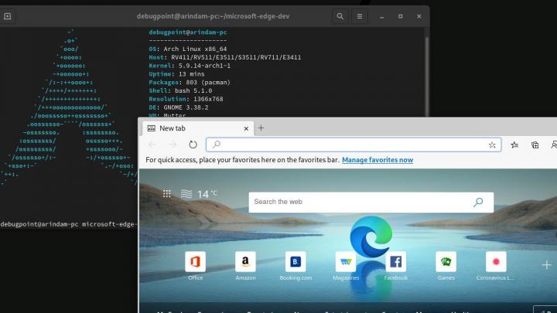This screenshot has height=313, width=557.
Task: Launch the Games quick link tile
Action: tap(446, 262)
